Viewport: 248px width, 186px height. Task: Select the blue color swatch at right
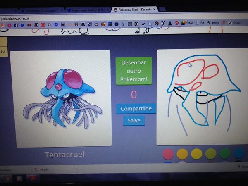click(239, 153)
